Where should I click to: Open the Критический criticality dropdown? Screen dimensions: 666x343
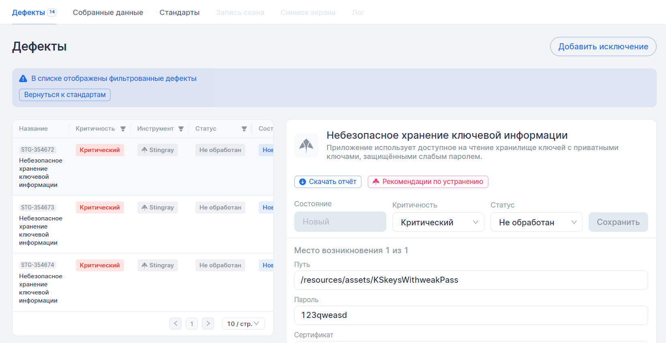click(438, 222)
